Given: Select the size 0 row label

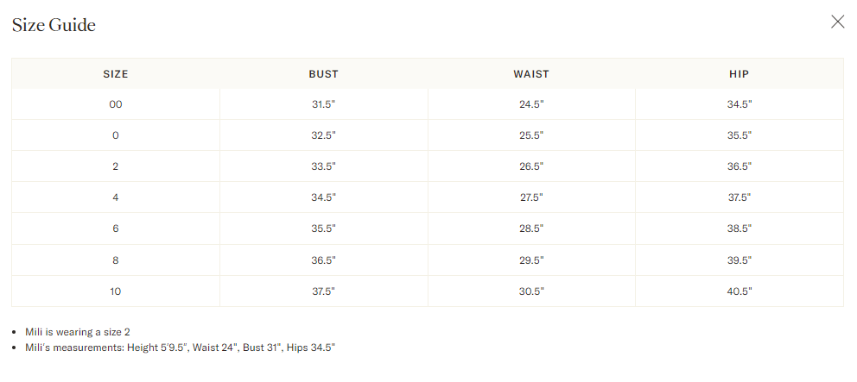Looking at the screenshot, I should click(115, 135).
